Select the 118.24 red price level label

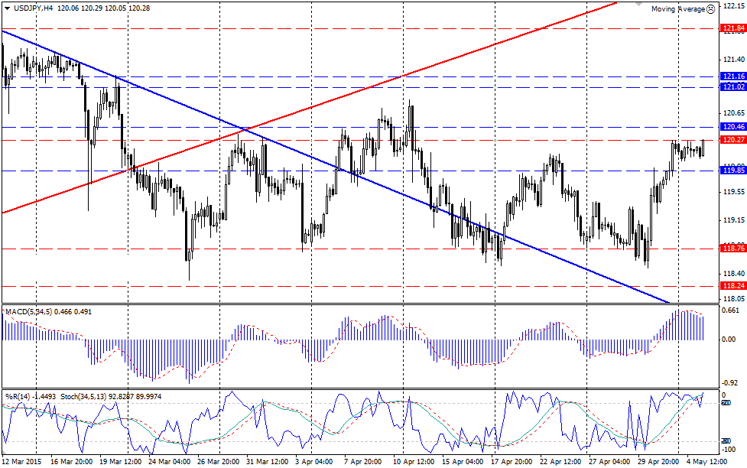tap(734, 285)
